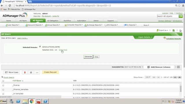The height and width of the screenshot is (104, 185).
Task: Expand the Exchange Reports dropdown
Action: (93, 25)
